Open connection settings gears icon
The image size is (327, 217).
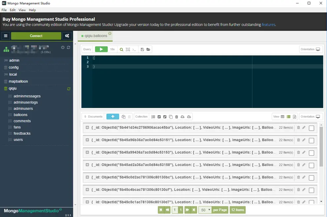pyautogui.click(x=67, y=36)
